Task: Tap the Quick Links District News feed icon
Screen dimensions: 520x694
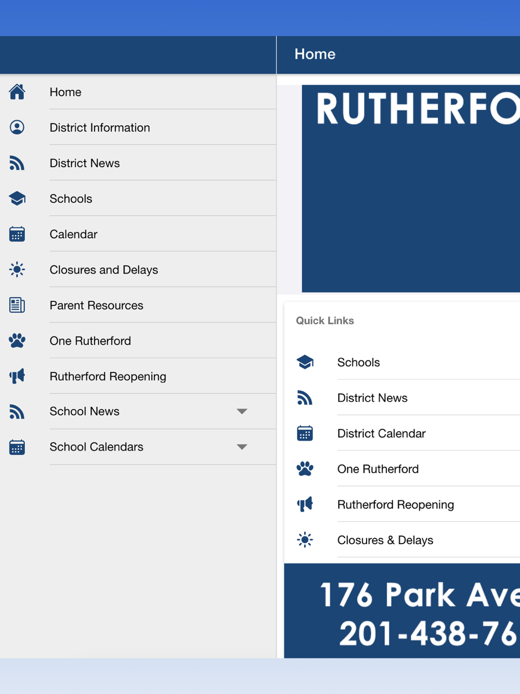Action: pos(305,398)
